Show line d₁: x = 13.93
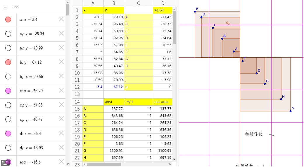304x167 pixels. tap(8, 148)
